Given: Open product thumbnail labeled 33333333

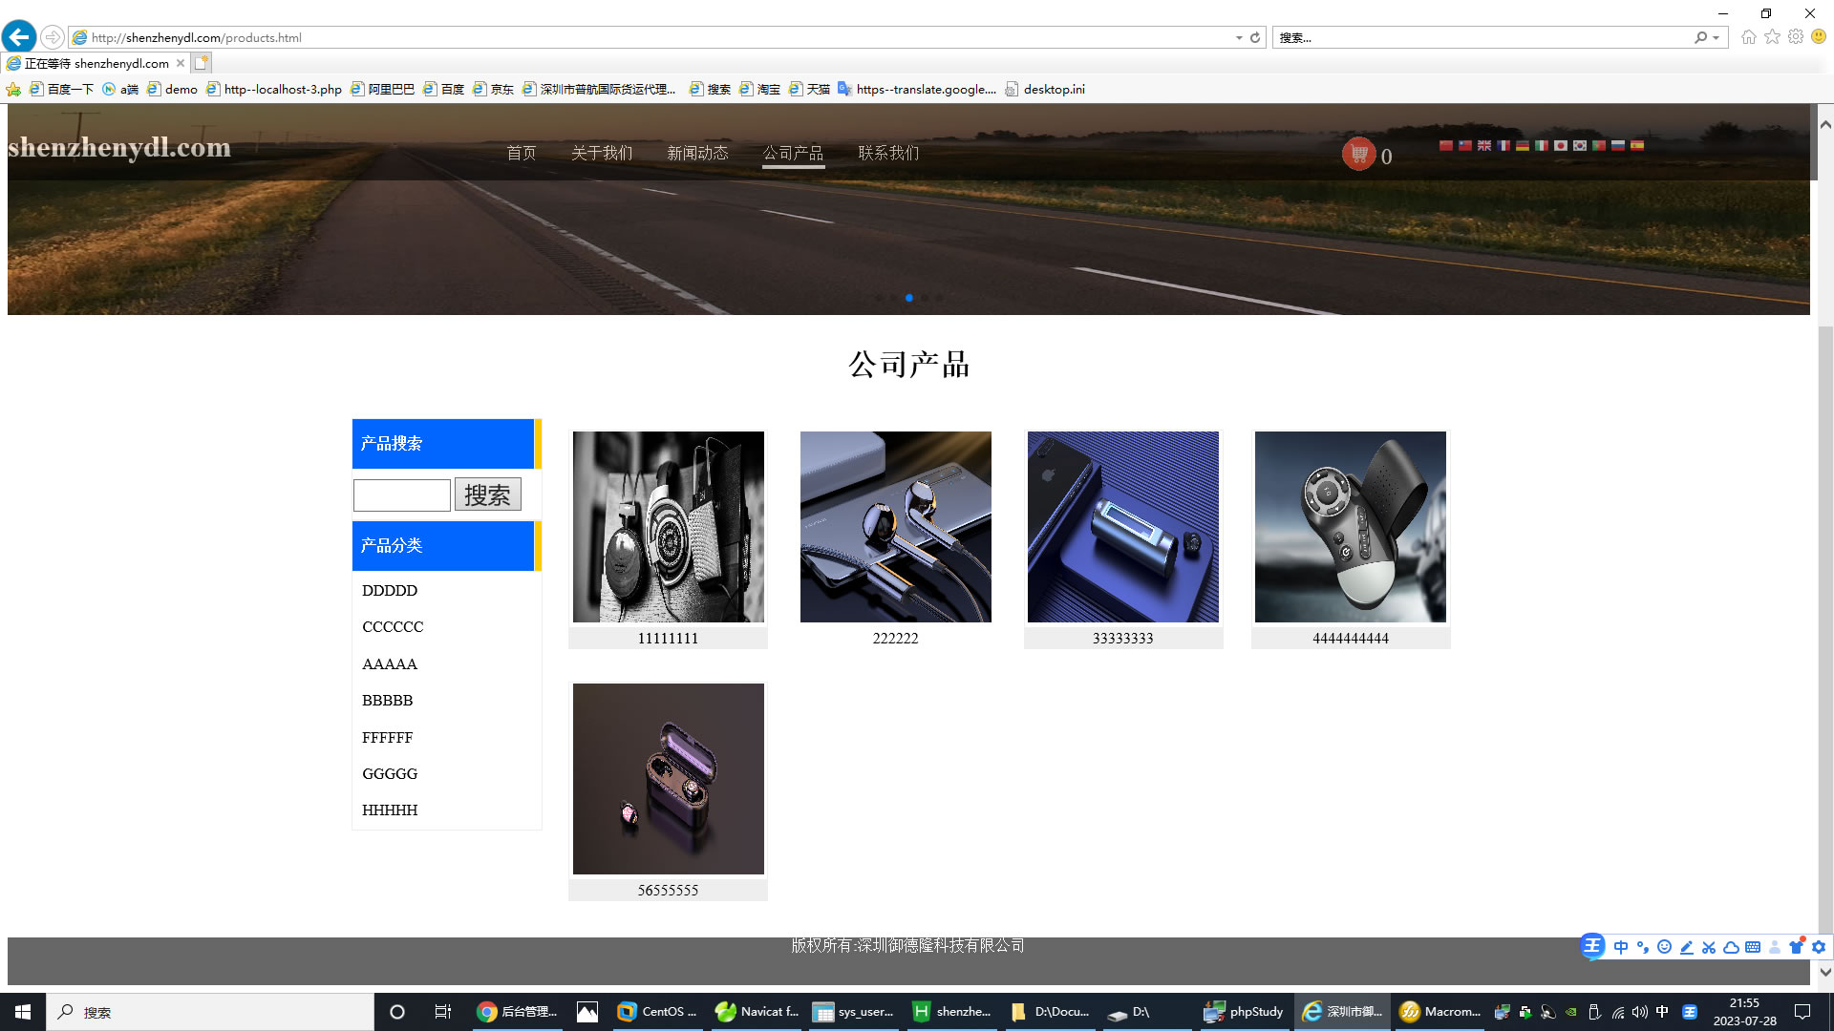Looking at the screenshot, I should (x=1123, y=527).
